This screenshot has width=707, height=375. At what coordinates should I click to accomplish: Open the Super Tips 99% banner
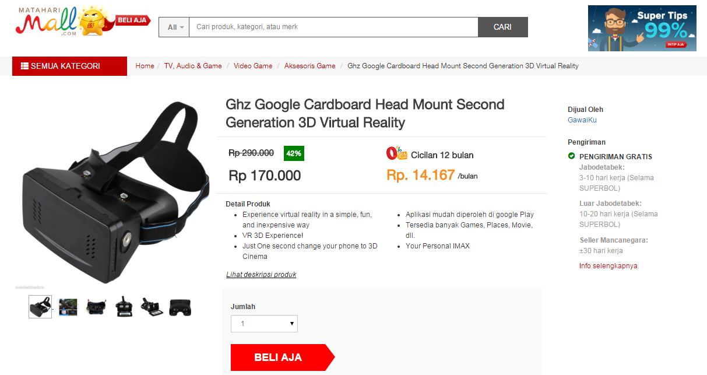pos(642,28)
